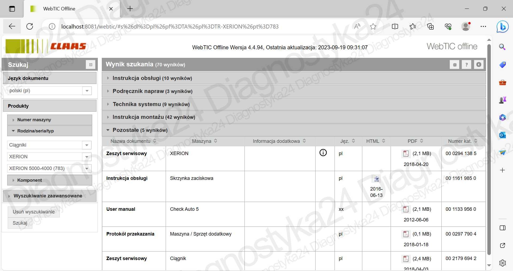Open collections icon in toolbar
513x271 pixels.
pos(430,26)
